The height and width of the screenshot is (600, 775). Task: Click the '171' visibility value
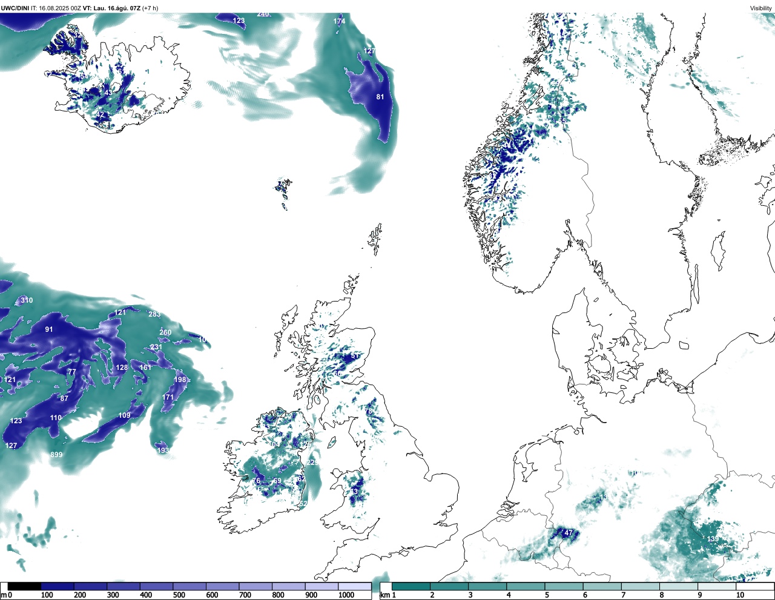[x=168, y=398]
